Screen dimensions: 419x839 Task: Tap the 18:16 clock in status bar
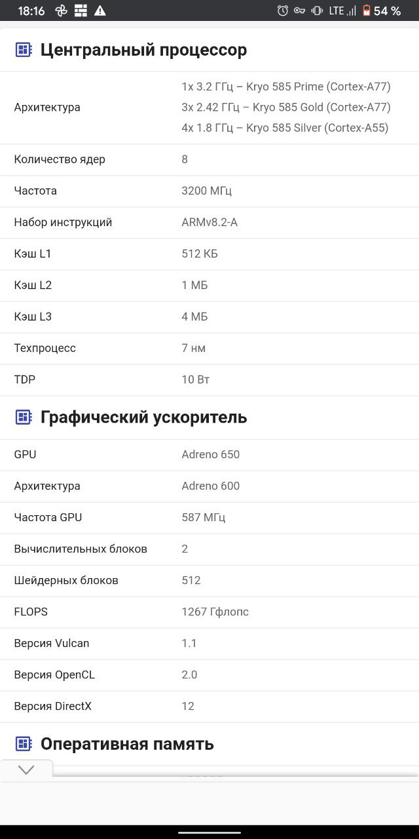tap(31, 10)
